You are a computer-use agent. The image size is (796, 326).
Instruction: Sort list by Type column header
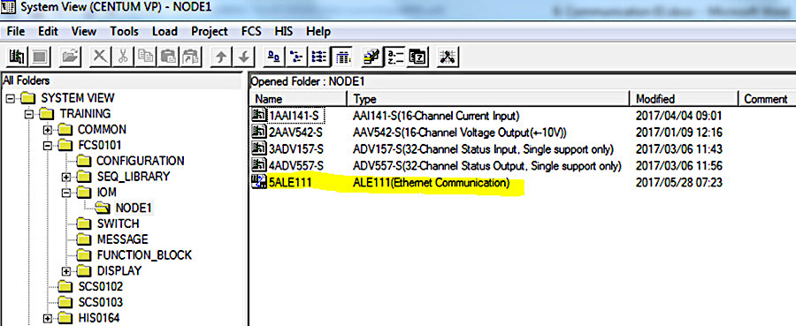tap(488, 99)
